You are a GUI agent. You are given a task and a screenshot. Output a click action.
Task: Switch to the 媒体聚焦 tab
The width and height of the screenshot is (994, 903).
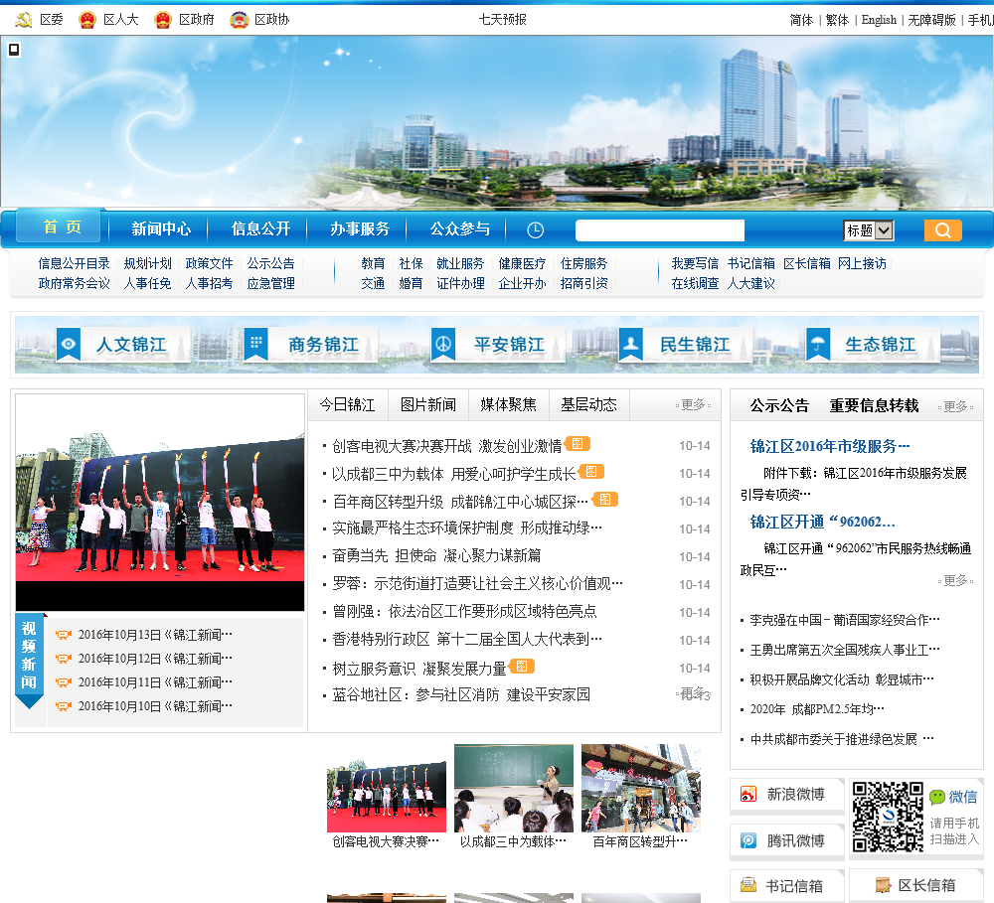pyautogui.click(x=508, y=405)
